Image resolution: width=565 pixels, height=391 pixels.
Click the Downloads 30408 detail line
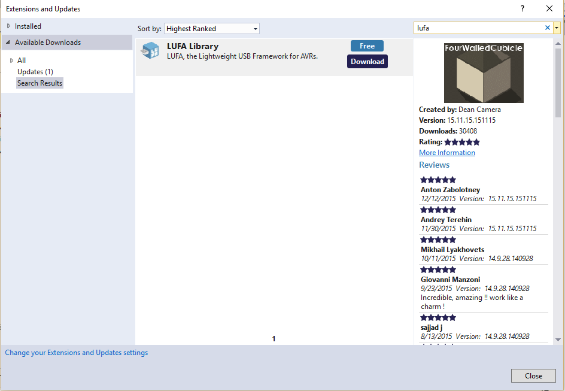(x=448, y=131)
